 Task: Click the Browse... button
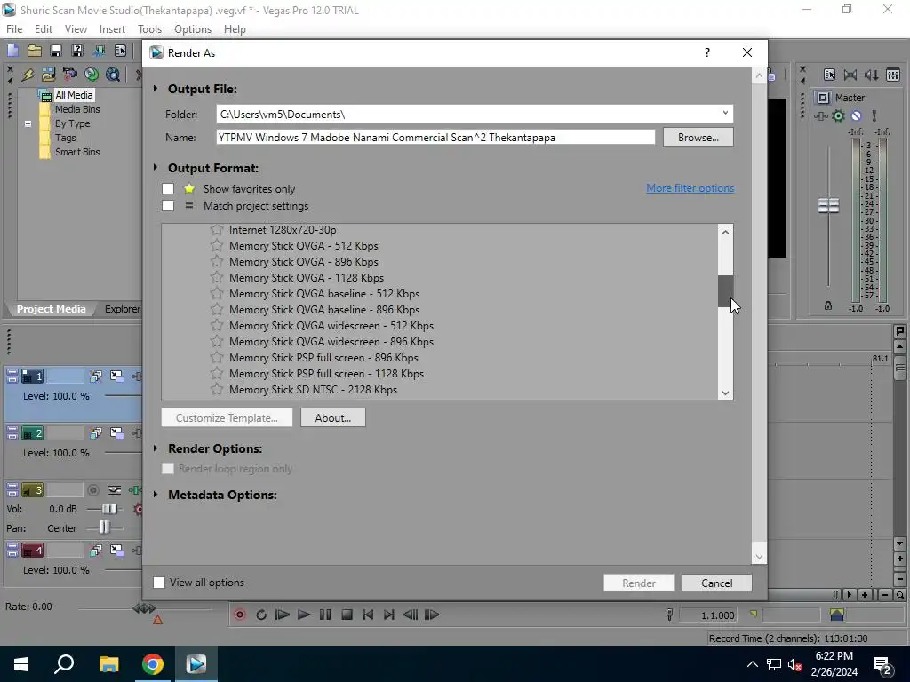click(698, 138)
